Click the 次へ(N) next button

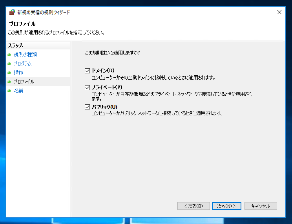click(x=226, y=206)
